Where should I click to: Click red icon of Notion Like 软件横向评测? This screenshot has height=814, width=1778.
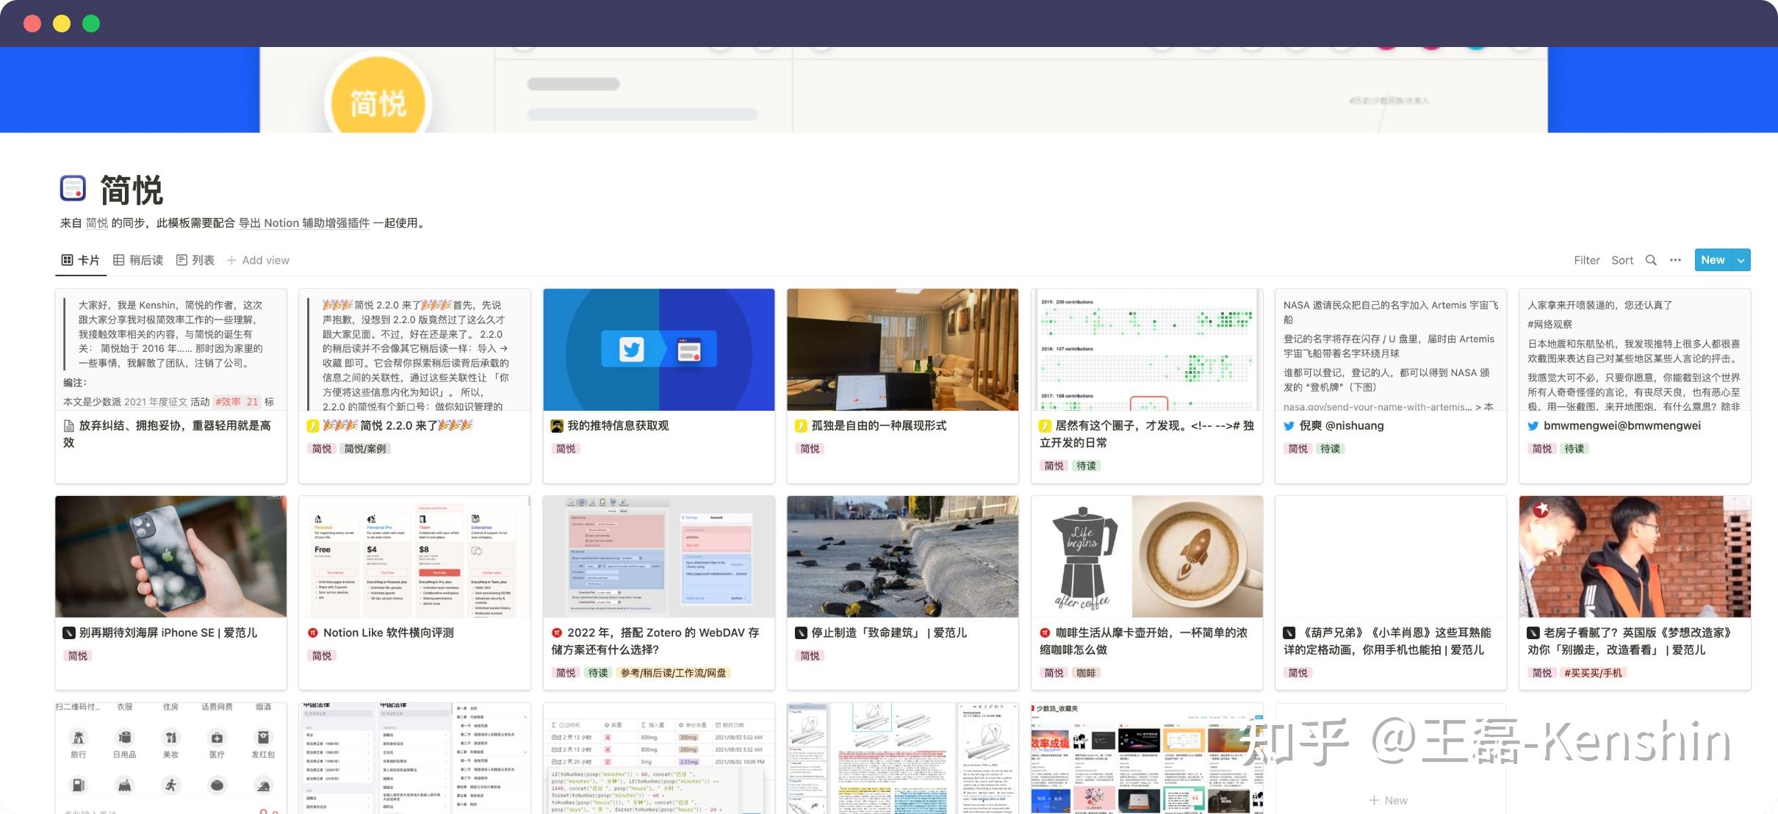(x=313, y=633)
